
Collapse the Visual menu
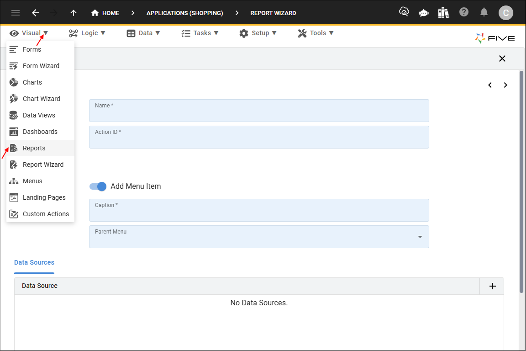pos(29,33)
